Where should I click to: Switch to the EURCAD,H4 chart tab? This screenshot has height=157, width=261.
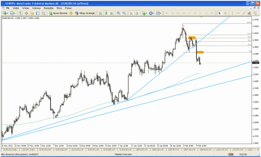point(61,150)
